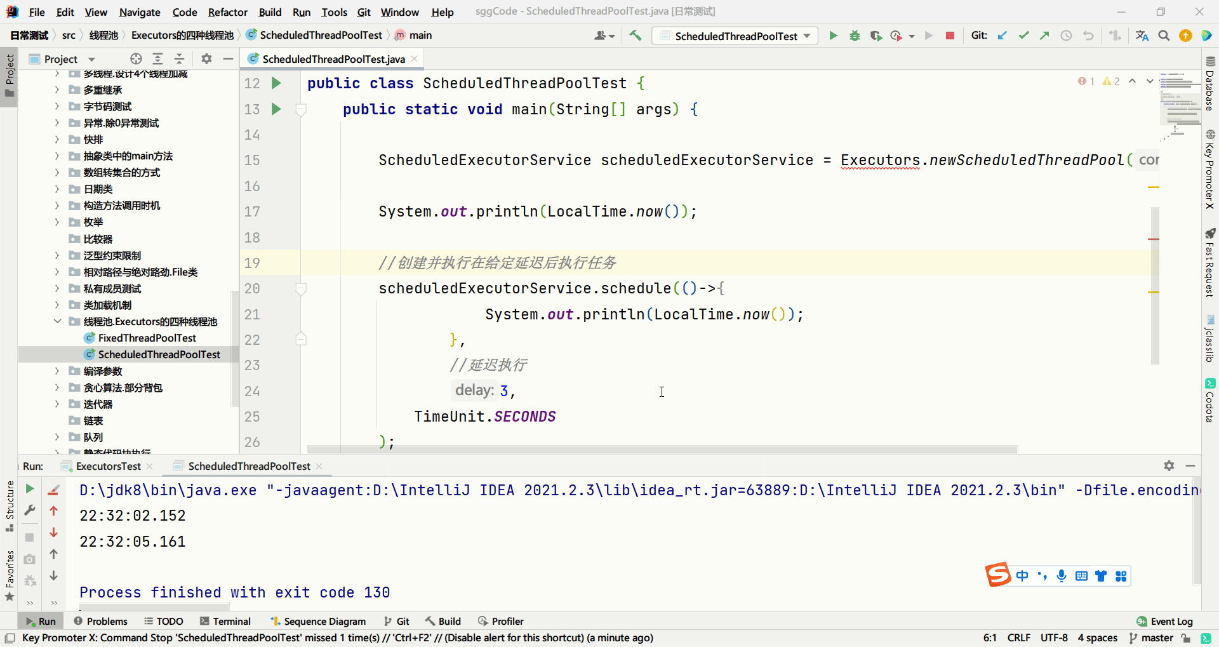Expand the 日期类 folder
This screenshot has width=1219, height=647.
[x=57, y=189]
